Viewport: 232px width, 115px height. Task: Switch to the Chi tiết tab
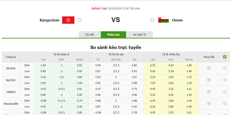coord(90,35)
